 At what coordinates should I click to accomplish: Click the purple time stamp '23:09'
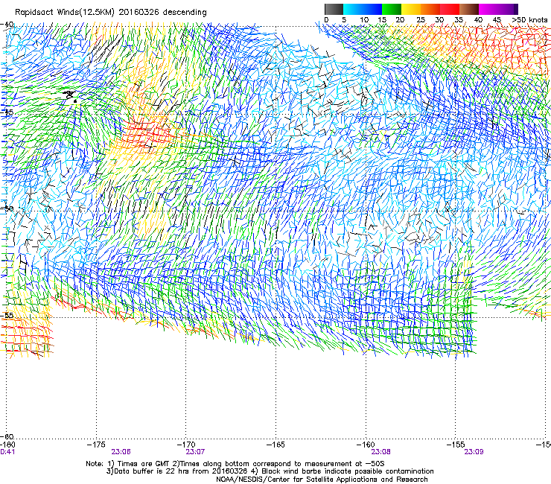click(474, 452)
